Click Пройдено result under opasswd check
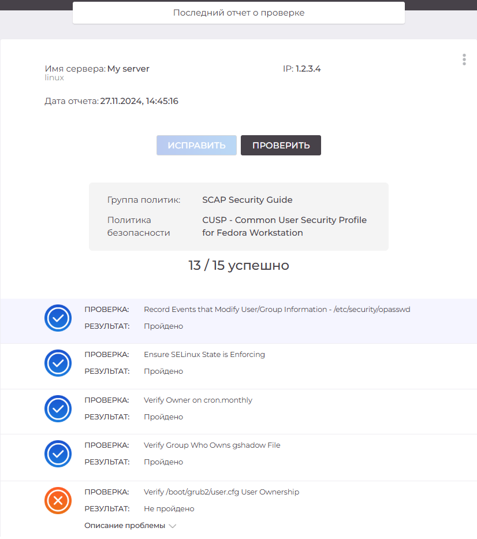The image size is (477, 539). [163, 326]
